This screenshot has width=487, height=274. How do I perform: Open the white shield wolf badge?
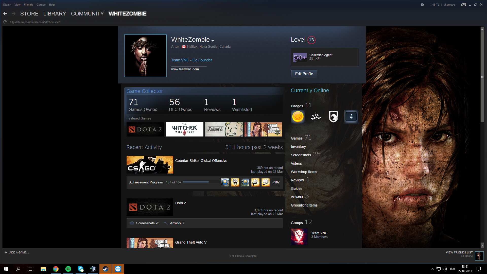click(x=333, y=117)
